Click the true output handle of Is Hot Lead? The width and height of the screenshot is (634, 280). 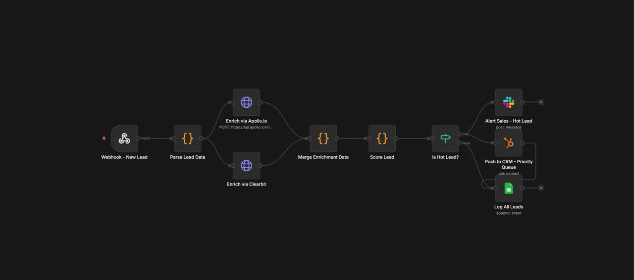(x=459, y=134)
